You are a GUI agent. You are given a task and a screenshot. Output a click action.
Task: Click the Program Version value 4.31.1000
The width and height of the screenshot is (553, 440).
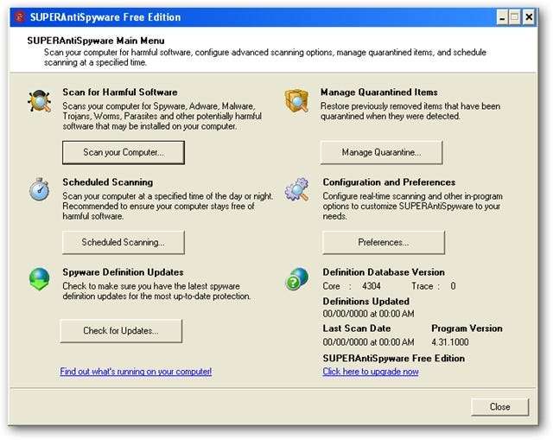pos(450,342)
